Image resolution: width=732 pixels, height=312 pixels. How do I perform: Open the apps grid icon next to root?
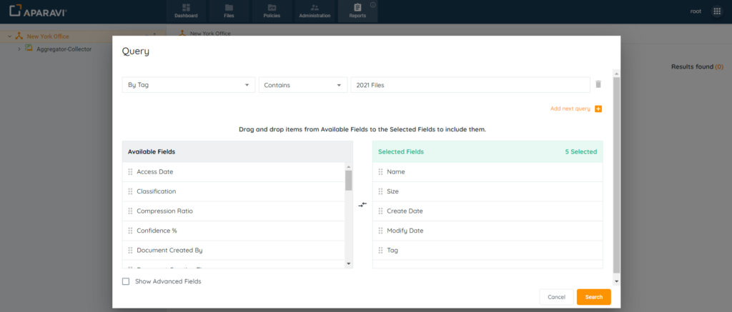point(717,11)
